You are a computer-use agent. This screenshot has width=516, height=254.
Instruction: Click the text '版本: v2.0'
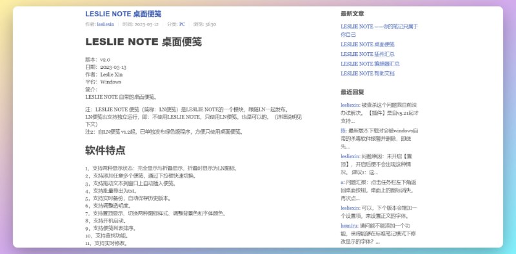(98, 60)
